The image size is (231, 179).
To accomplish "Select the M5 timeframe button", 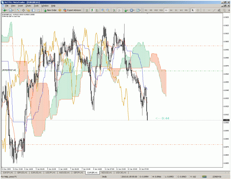I will pyautogui.click(x=151, y=10).
